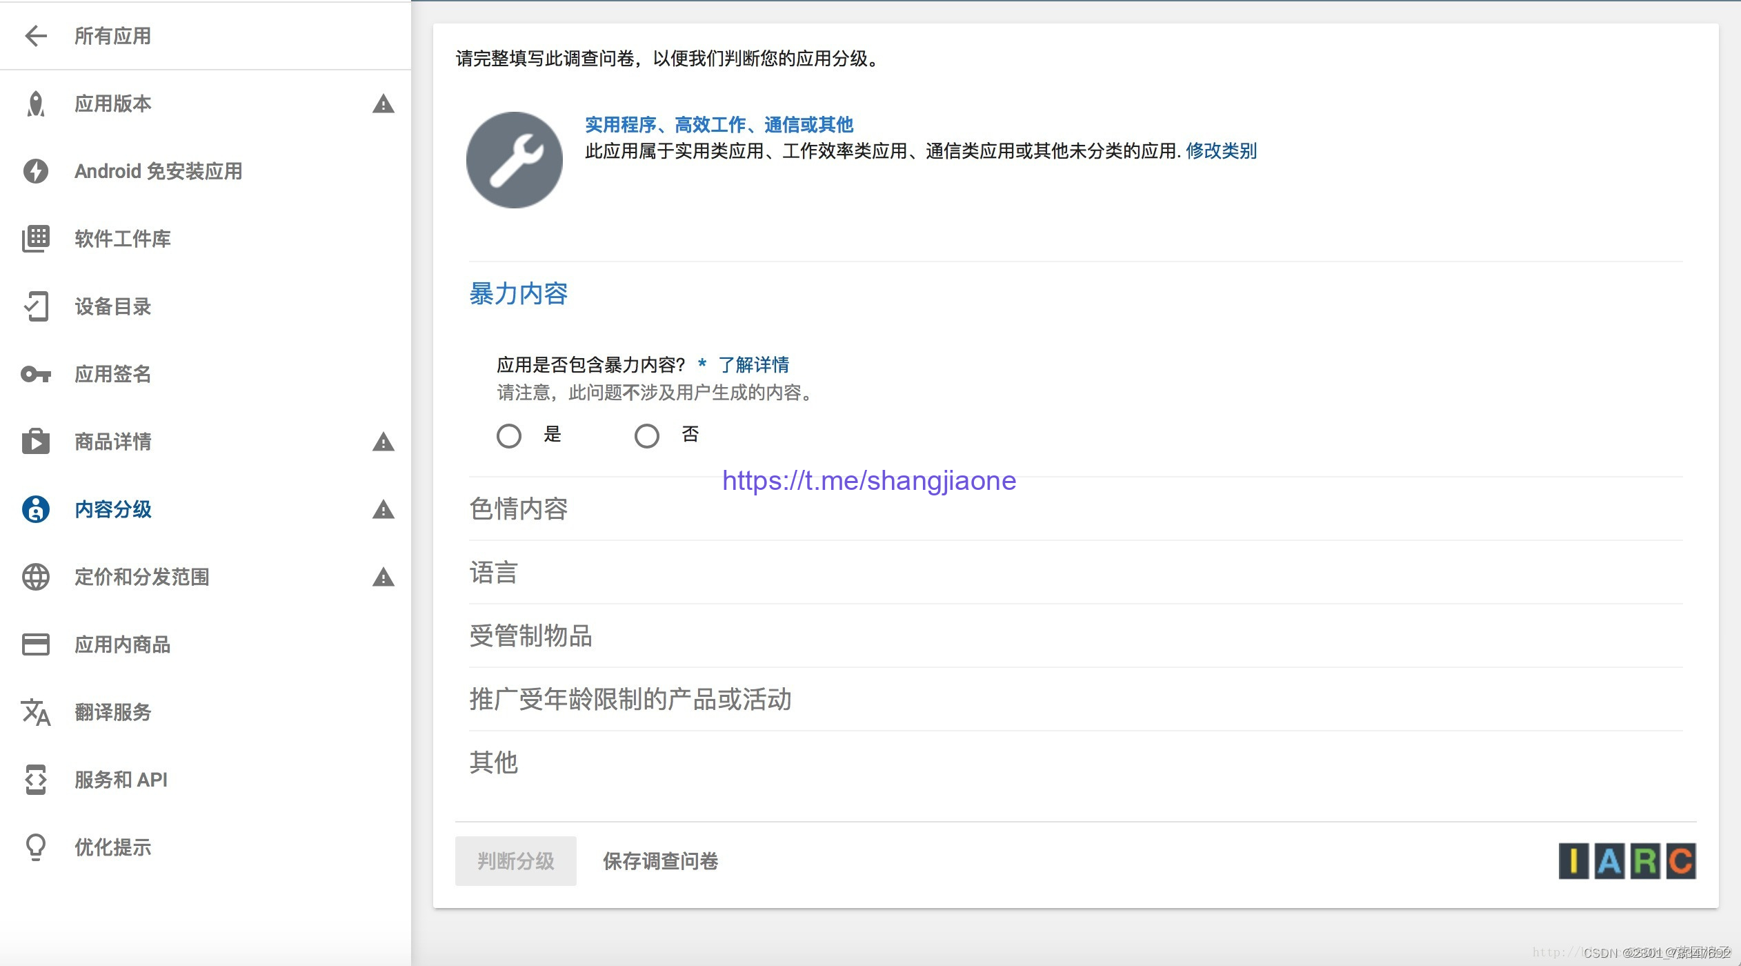Click the 翻译服务 translate icon
This screenshot has height=966, width=1741.
(x=36, y=712)
